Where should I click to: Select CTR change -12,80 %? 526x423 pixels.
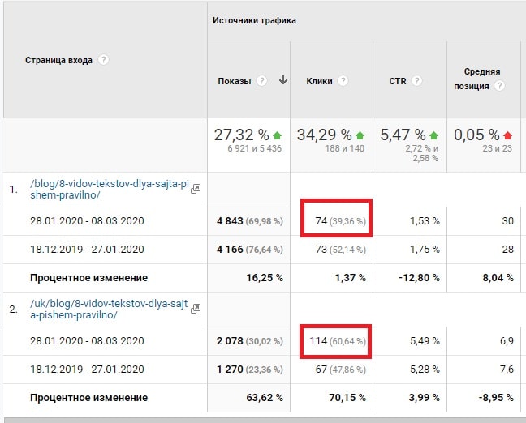tap(420, 278)
